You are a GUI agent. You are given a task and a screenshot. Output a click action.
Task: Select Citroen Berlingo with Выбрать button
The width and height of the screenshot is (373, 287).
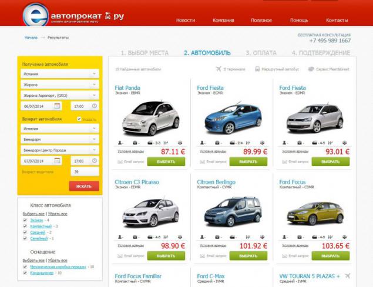248,256
